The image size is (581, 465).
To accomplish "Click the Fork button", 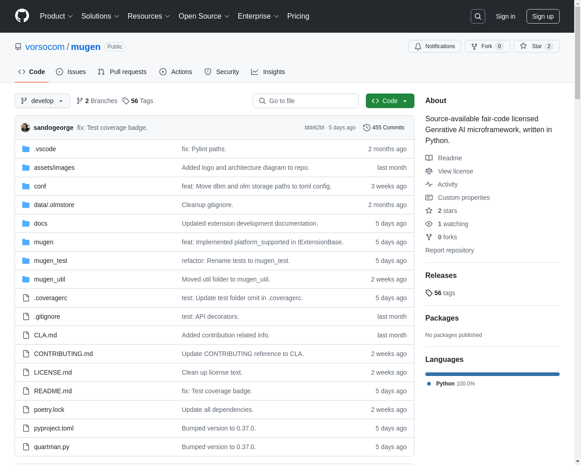I will [x=487, y=46].
